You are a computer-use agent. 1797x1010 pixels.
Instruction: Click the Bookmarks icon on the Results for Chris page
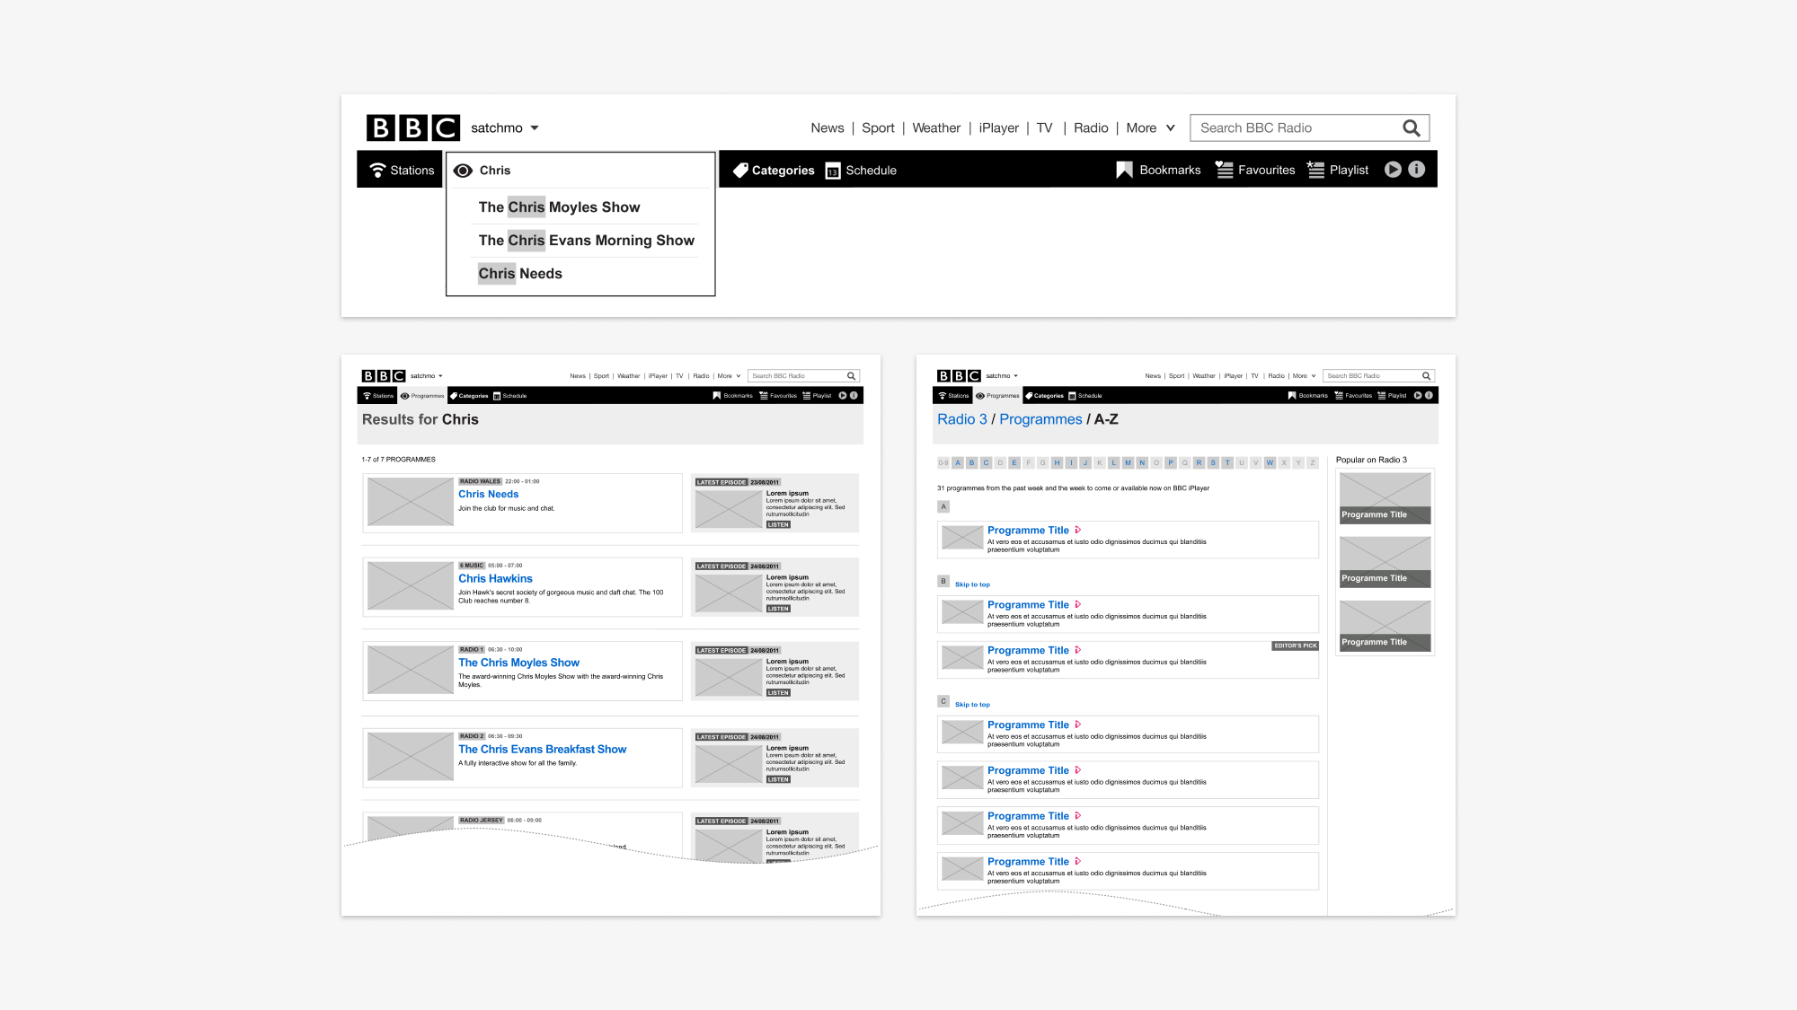717,395
